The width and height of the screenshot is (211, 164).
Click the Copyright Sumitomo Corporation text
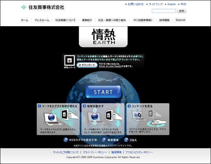[103, 157]
